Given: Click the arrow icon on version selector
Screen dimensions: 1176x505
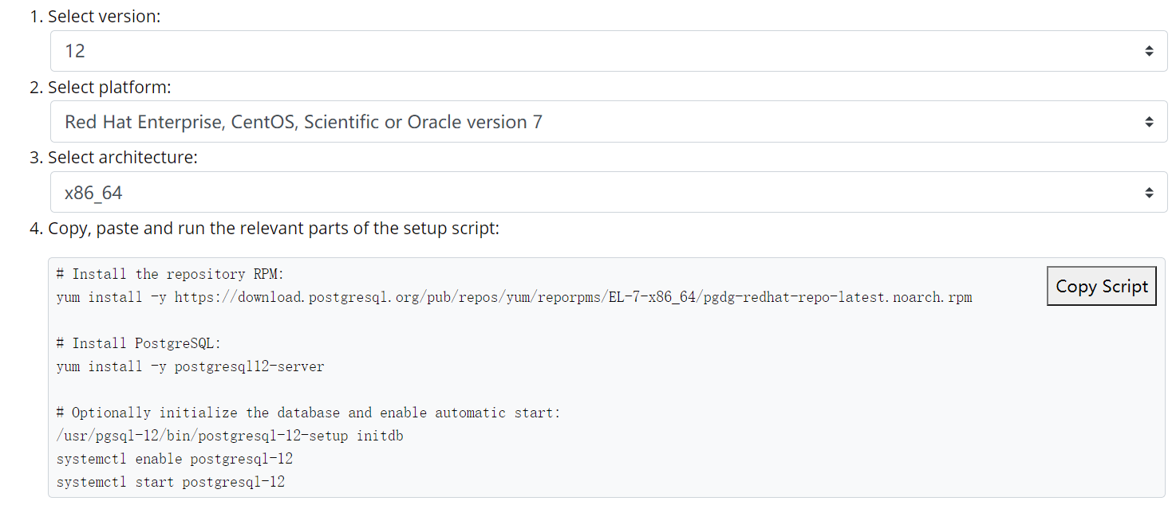Looking at the screenshot, I should coord(1149,51).
